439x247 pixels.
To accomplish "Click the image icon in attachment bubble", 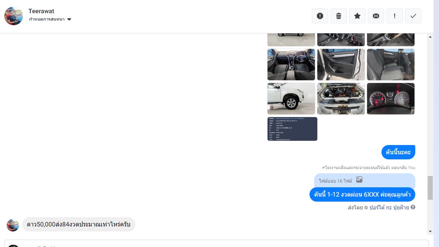I will pyautogui.click(x=359, y=180).
